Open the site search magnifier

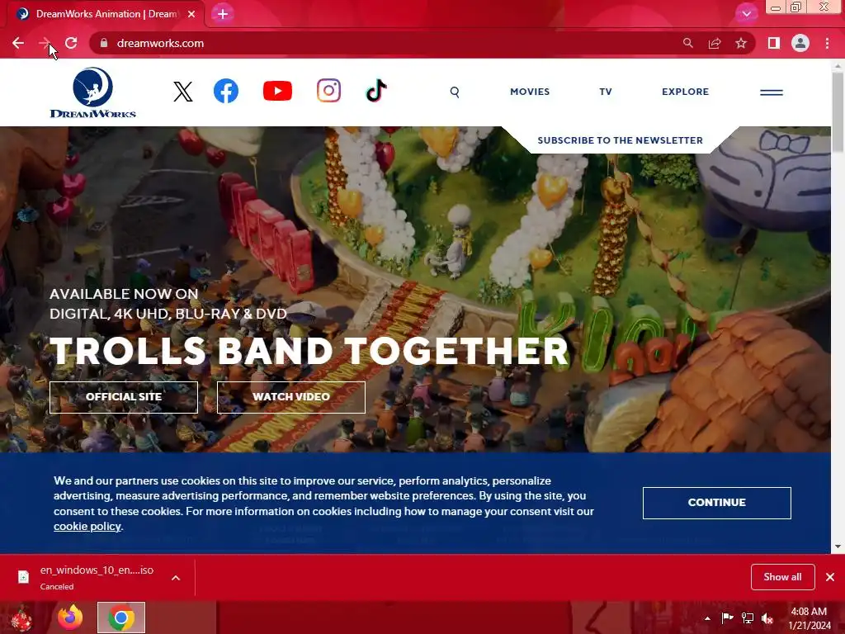[455, 92]
